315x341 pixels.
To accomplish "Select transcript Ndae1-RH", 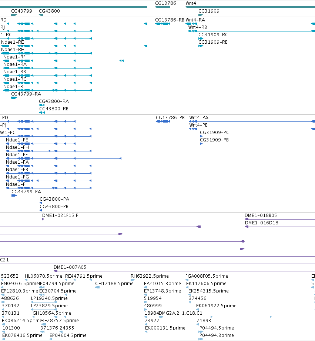I will click(13, 50).
